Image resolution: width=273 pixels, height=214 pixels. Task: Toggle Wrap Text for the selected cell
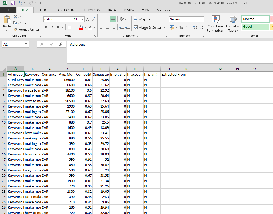tap(143, 19)
